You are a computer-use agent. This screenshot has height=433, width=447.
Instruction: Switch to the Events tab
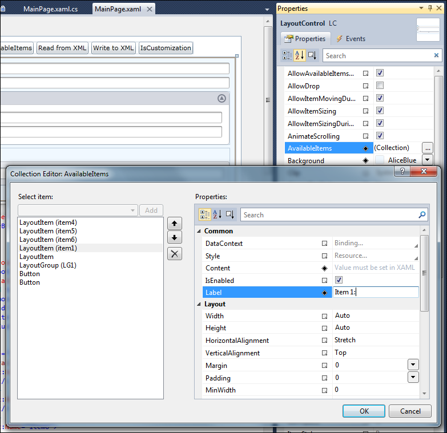coord(351,39)
